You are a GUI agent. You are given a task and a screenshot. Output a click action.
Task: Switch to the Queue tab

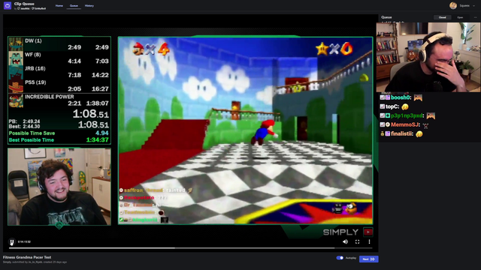click(74, 6)
